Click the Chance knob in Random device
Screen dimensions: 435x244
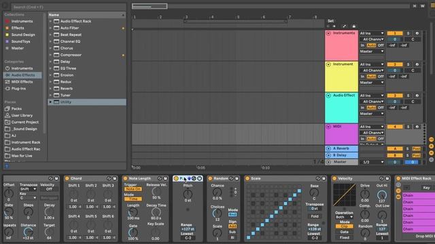tap(217, 192)
